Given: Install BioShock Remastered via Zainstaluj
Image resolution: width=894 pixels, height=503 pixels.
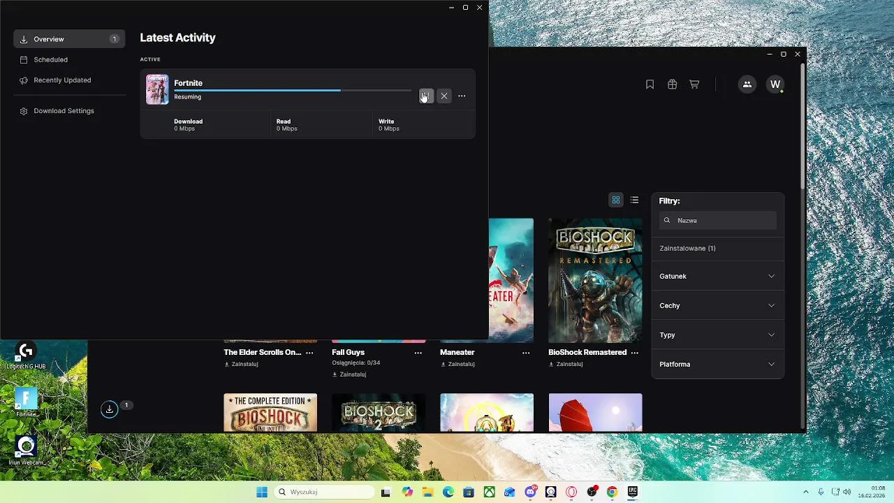Looking at the screenshot, I should point(566,364).
